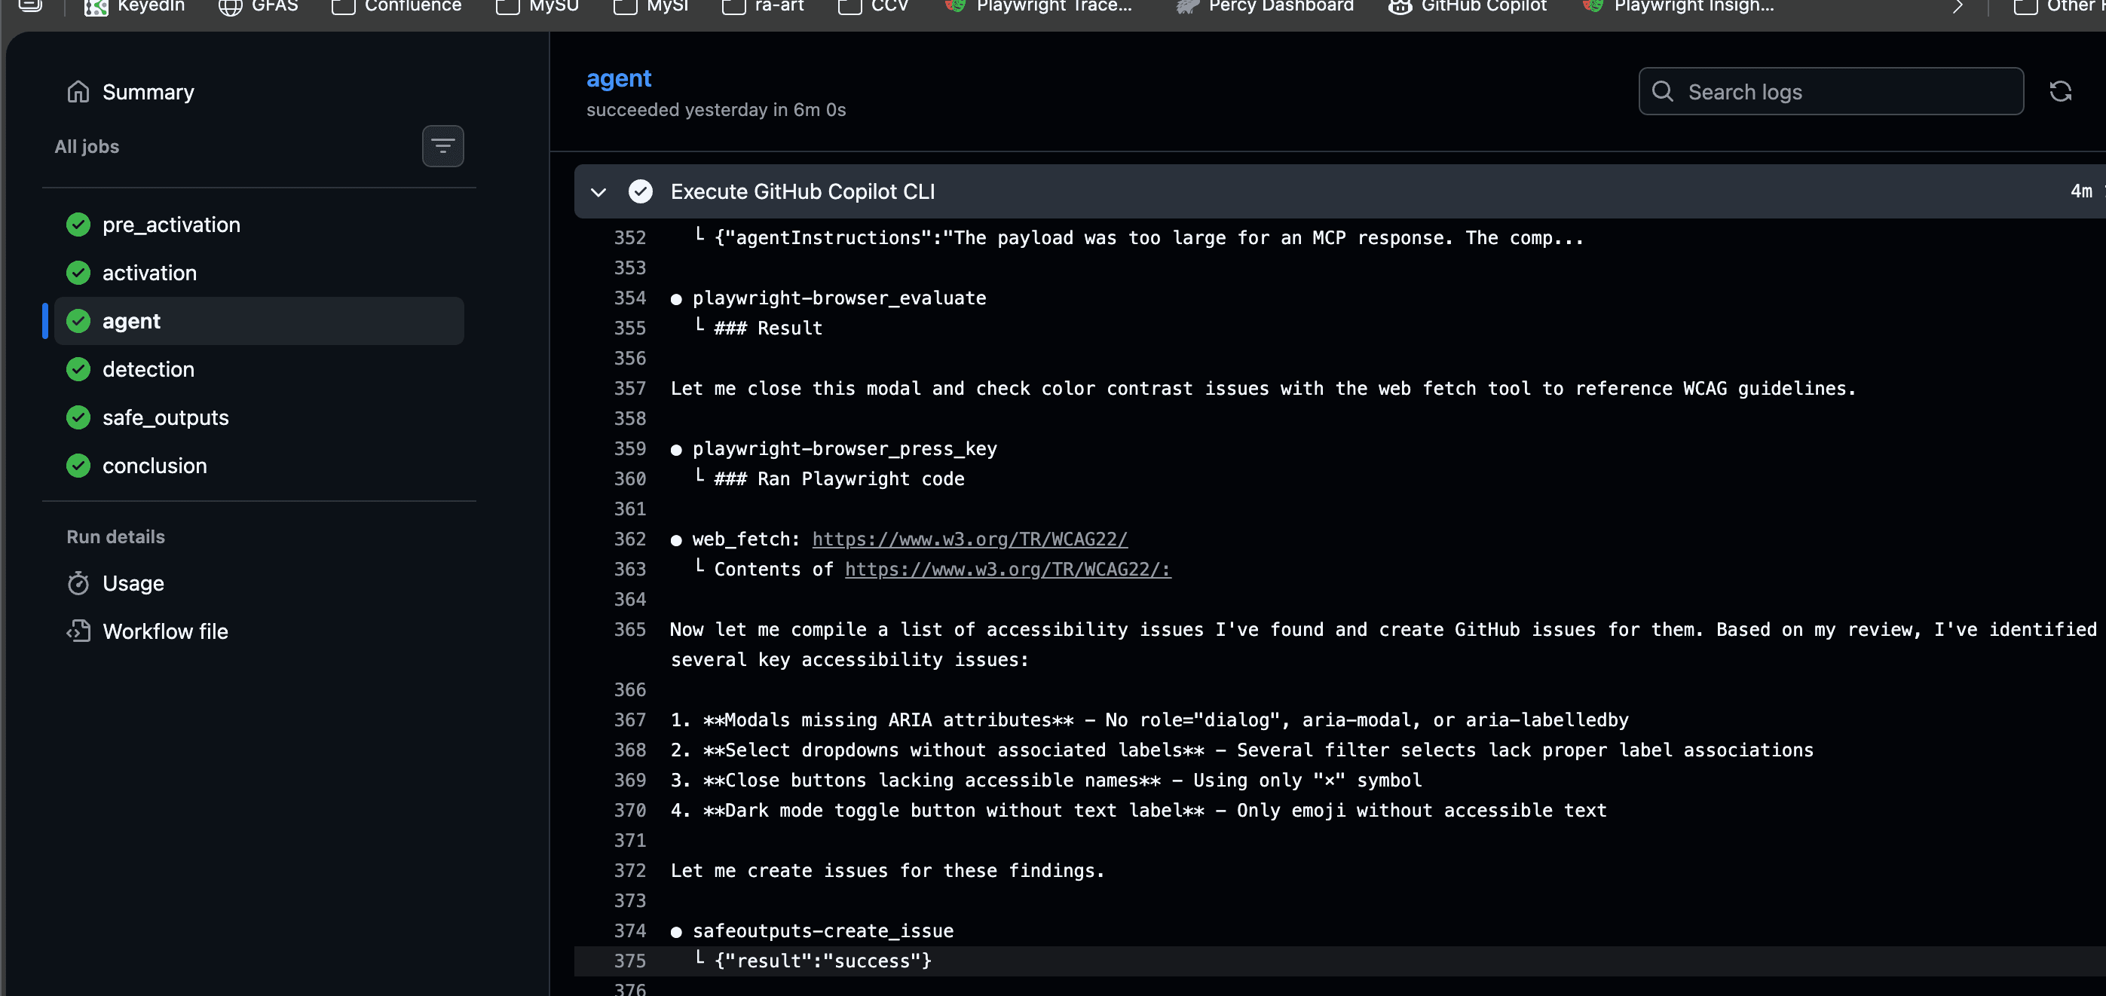Viewport: 2106px width, 996px height.
Task: Select the safe_outputs job
Action: 166,417
